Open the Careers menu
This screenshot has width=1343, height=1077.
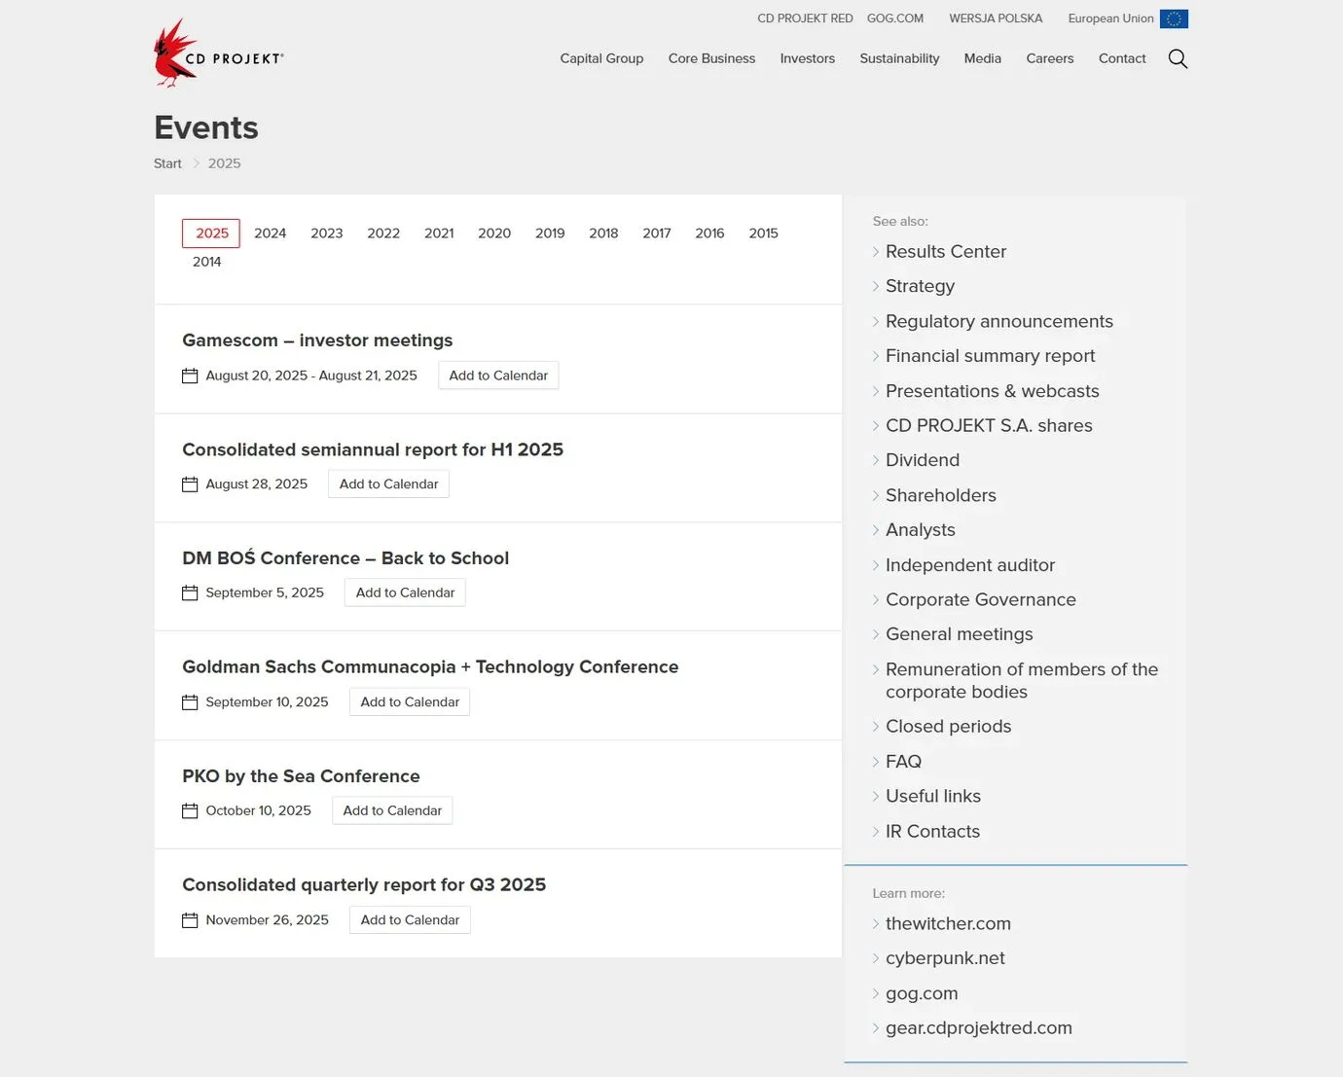[1050, 58]
